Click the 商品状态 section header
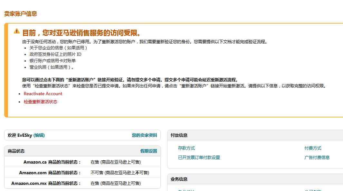Viewport: 343px width, 191px height. coord(16,151)
